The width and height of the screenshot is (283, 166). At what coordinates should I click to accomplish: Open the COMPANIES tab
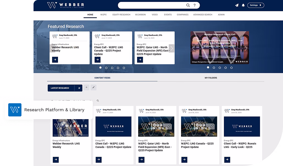point(183,15)
